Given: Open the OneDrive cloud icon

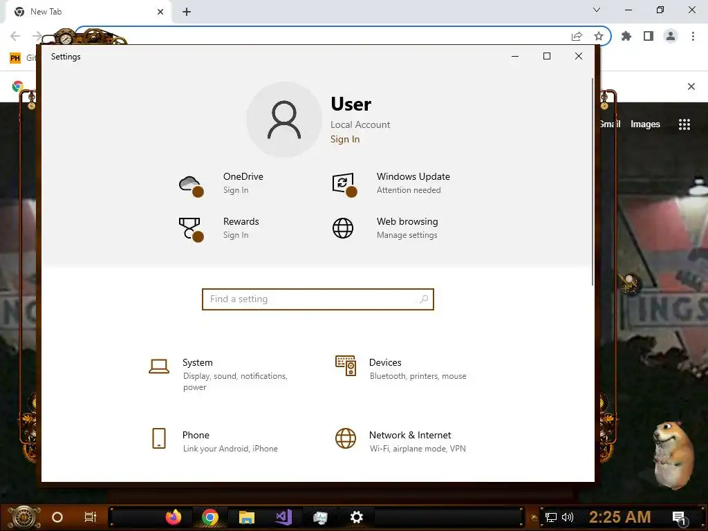Looking at the screenshot, I should click(x=191, y=185).
